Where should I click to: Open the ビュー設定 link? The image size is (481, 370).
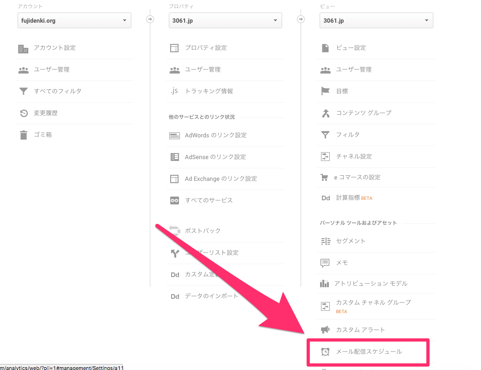tap(351, 48)
